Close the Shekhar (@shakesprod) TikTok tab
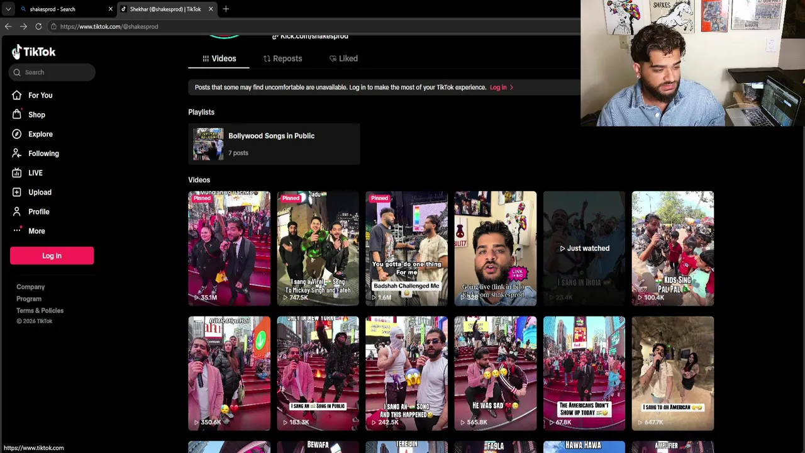Viewport: 805px width, 453px height. click(x=211, y=9)
